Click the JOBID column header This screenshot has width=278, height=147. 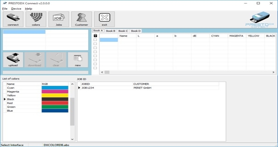coord(107,84)
